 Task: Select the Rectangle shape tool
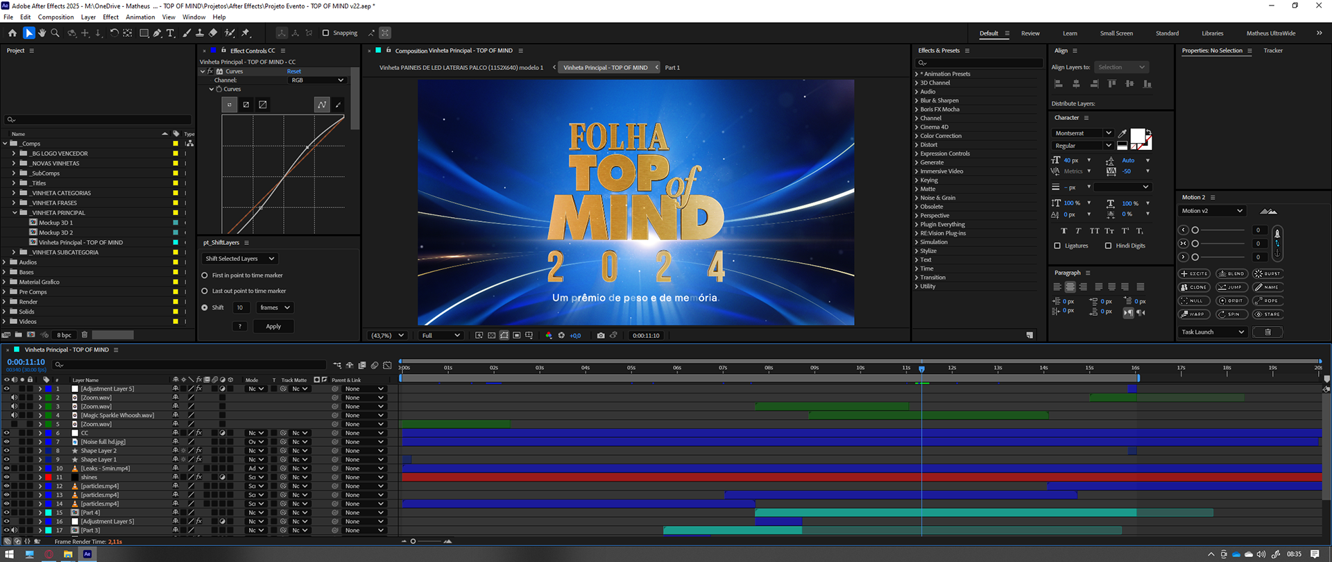click(144, 33)
